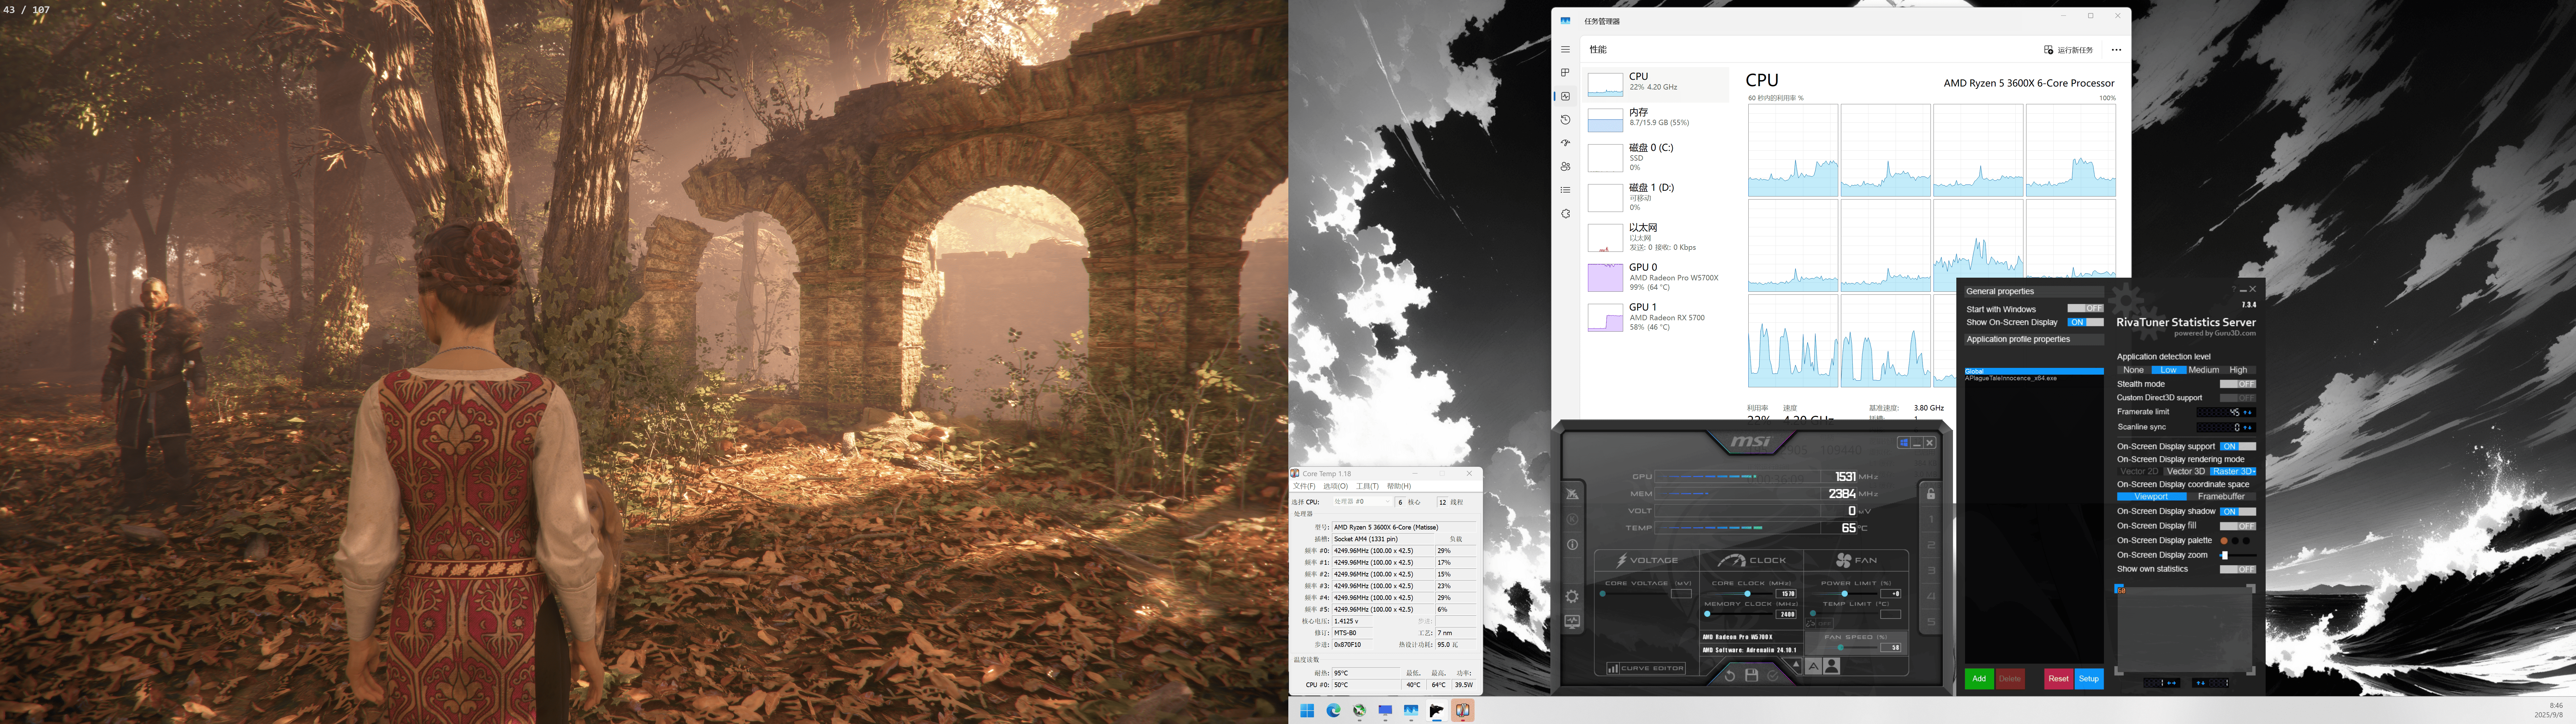
Task: Click Afterburner reset settings icon
Action: click(1730, 676)
